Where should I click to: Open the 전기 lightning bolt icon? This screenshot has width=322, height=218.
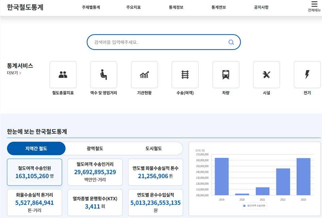(x=307, y=75)
